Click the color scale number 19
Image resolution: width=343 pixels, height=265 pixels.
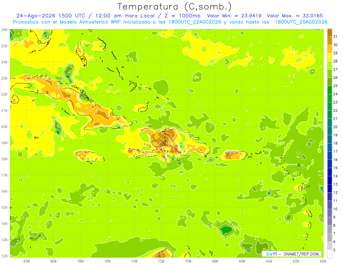click(335, 135)
